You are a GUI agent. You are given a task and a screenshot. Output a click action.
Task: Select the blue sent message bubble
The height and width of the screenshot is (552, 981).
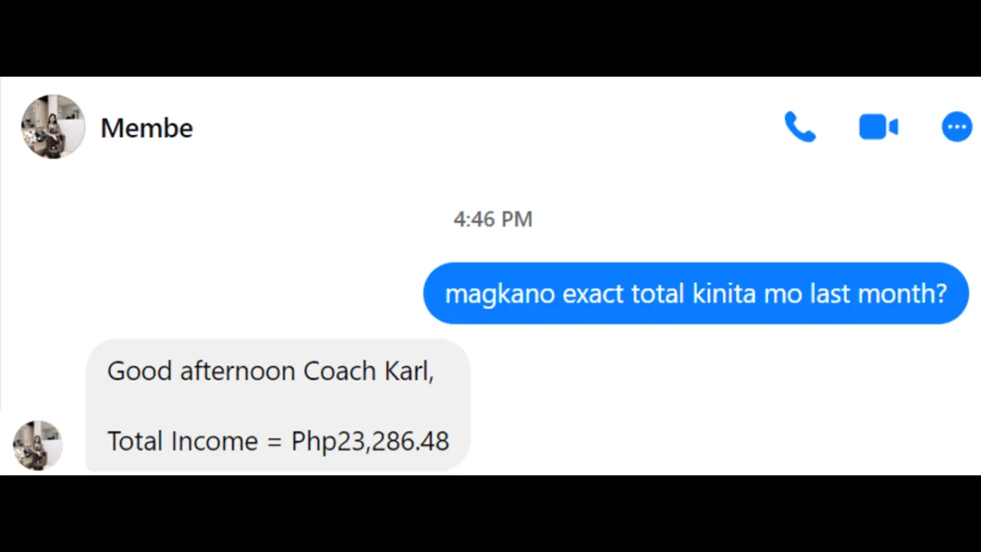[x=696, y=293]
